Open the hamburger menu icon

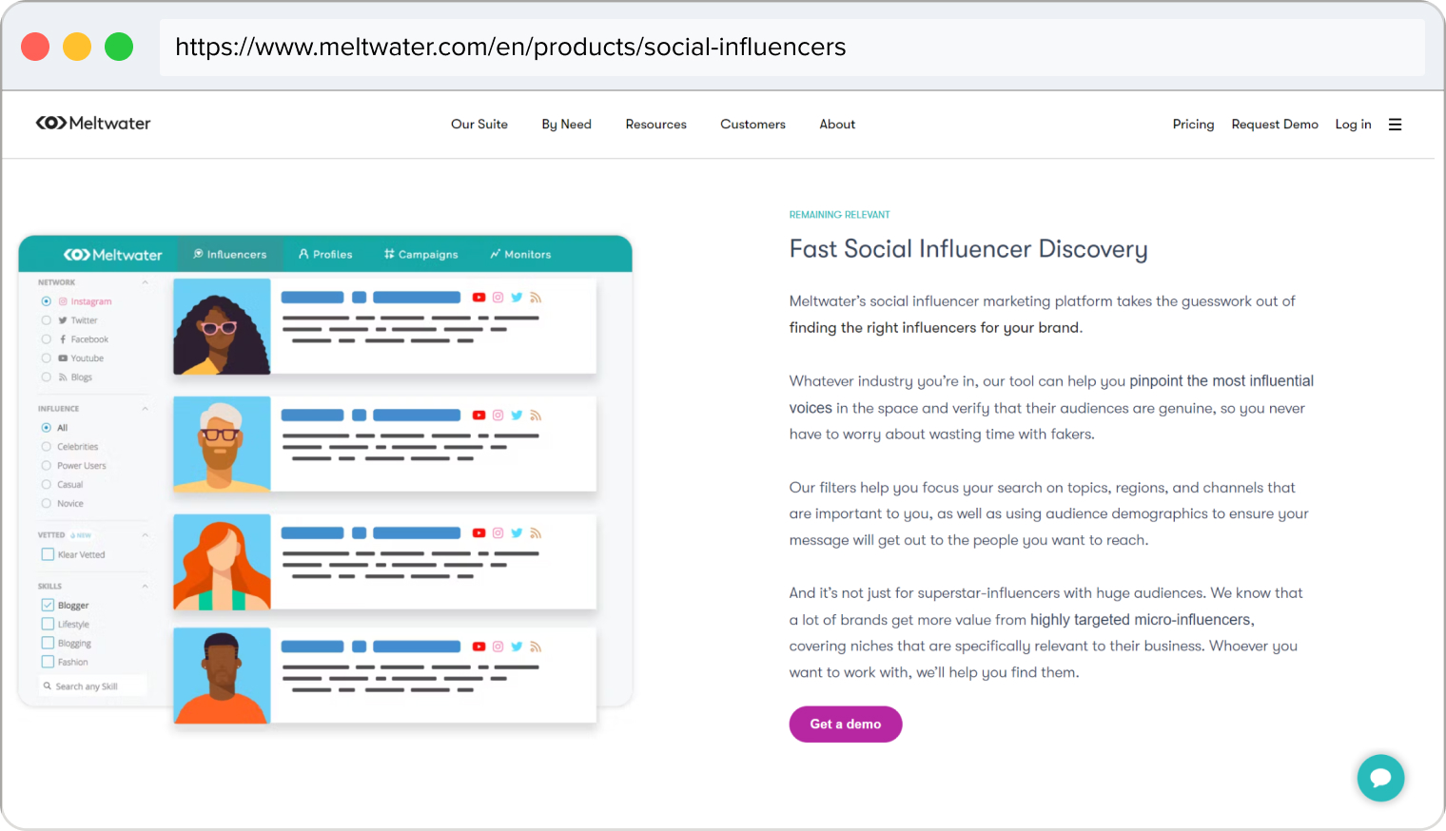(x=1395, y=125)
